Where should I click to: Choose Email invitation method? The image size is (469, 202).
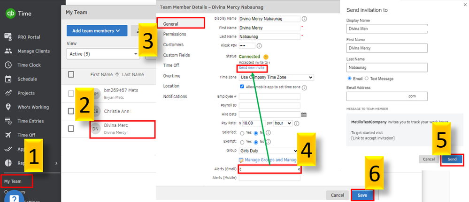tap(349, 79)
